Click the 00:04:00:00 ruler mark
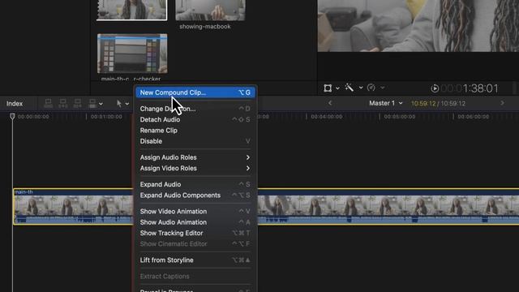519x292 pixels. coord(326,117)
